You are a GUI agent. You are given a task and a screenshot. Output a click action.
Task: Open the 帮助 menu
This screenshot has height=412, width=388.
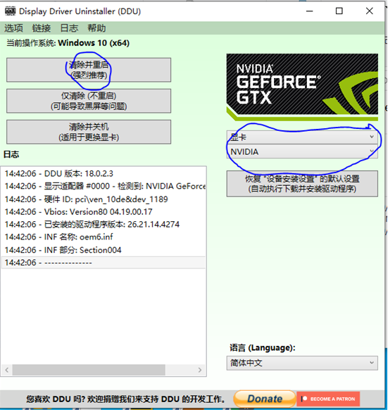96,28
